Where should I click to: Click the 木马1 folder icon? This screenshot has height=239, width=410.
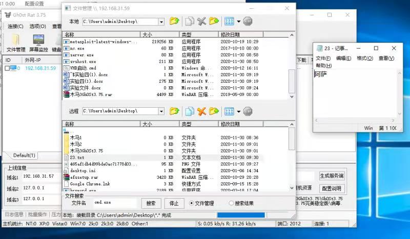[x=67, y=137]
